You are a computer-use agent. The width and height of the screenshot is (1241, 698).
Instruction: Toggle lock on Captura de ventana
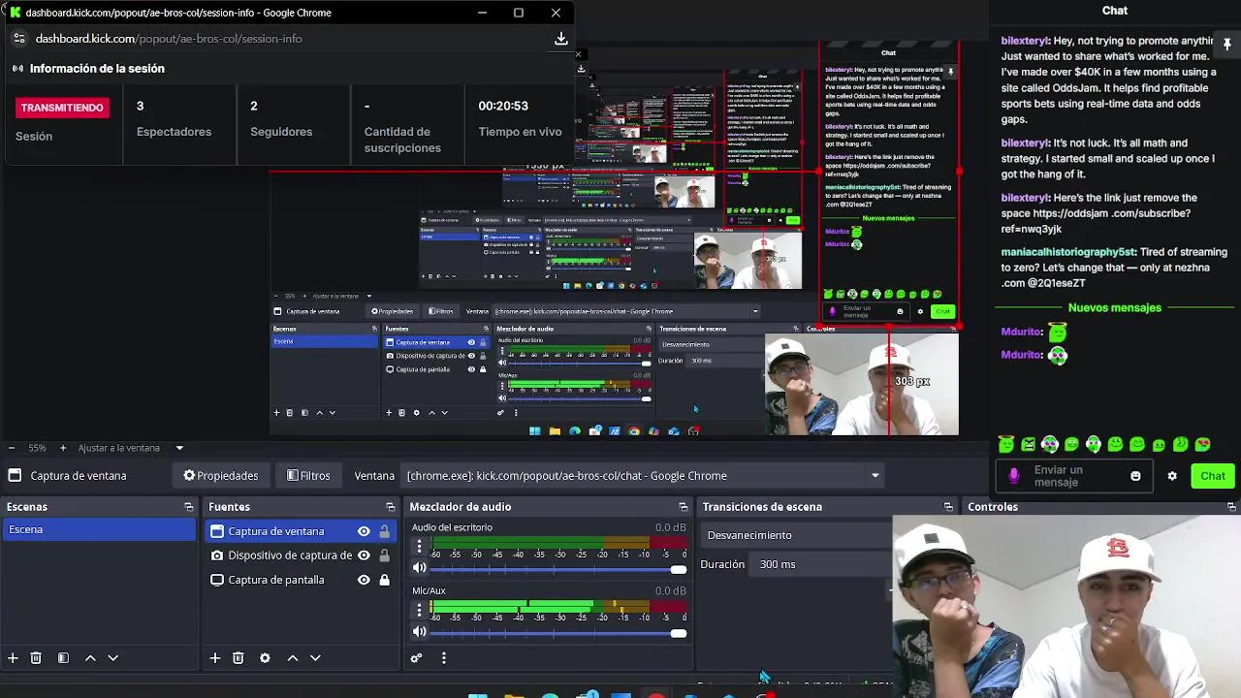tap(385, 531)
